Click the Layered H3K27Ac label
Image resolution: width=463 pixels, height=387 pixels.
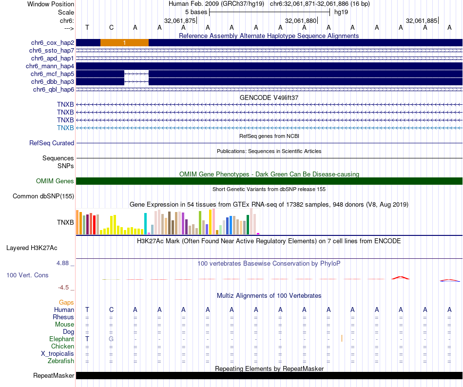coord(32,248)
